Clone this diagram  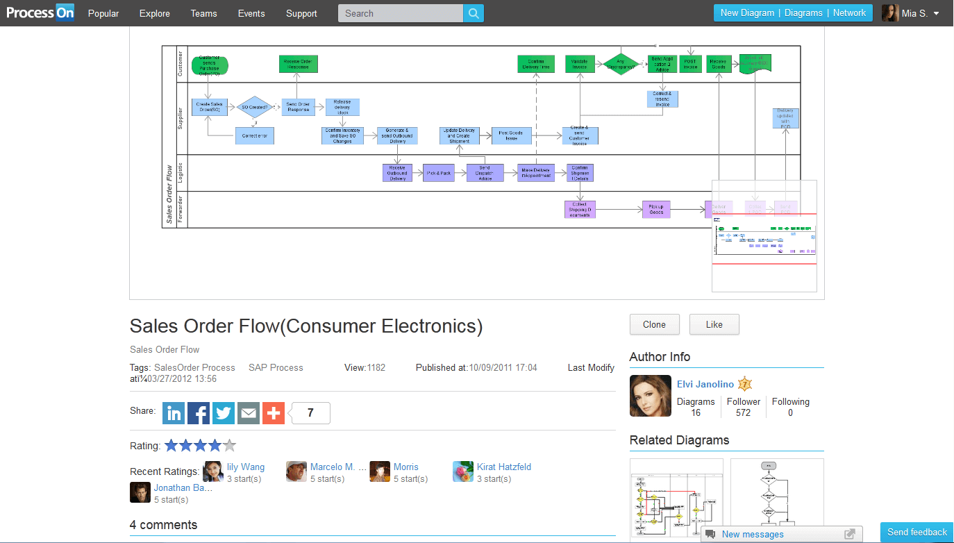[654, 324]
